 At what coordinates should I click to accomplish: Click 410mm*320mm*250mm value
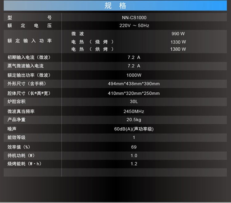[x=134, y=93]
